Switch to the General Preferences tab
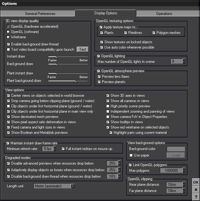The width and height of the screenshot is (200, 201). tap(40, 14)
